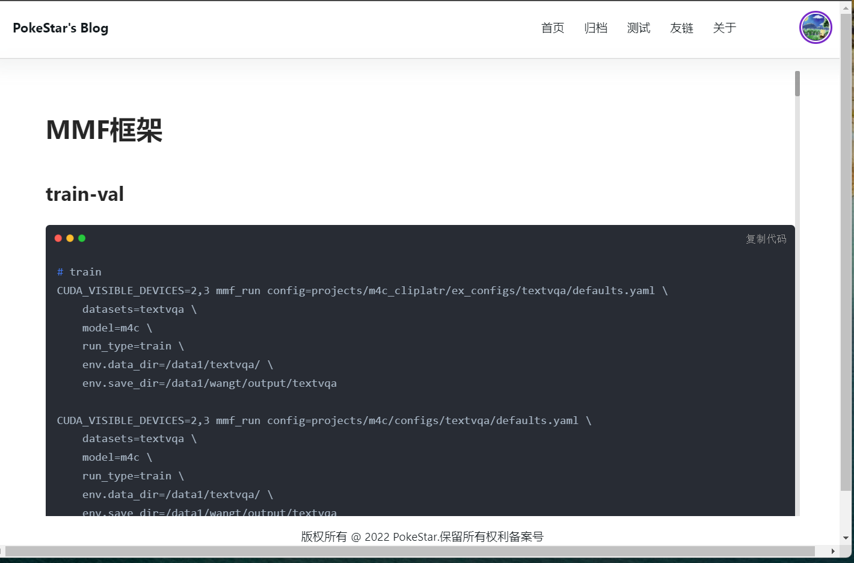Click the PokeStar avatar in the top corner
Image resolution: width=854 pixels, height=563 pixels.
tap(816, 27)
